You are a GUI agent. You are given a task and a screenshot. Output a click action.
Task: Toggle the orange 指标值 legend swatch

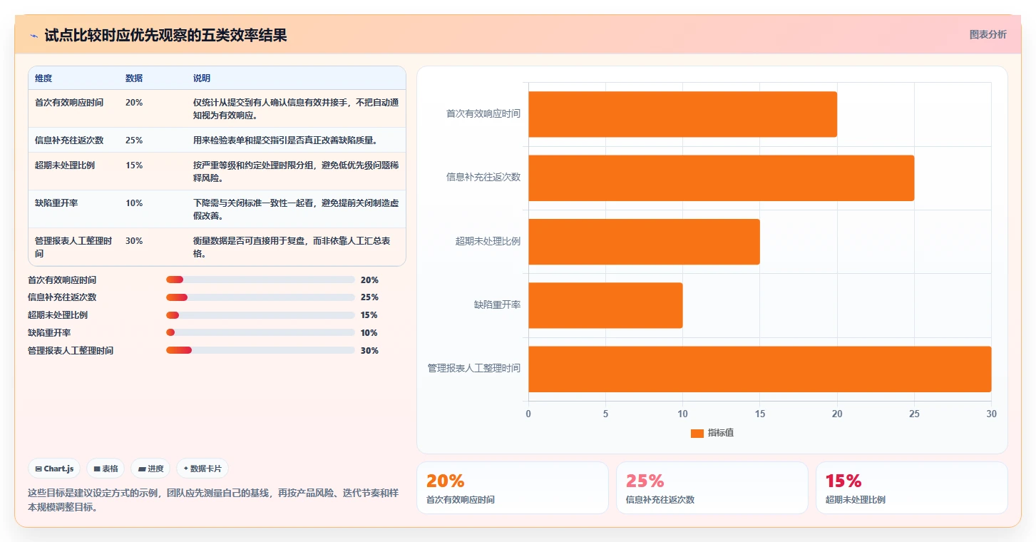697,434
